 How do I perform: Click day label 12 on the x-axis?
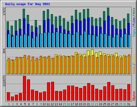(x=52, y=104)
